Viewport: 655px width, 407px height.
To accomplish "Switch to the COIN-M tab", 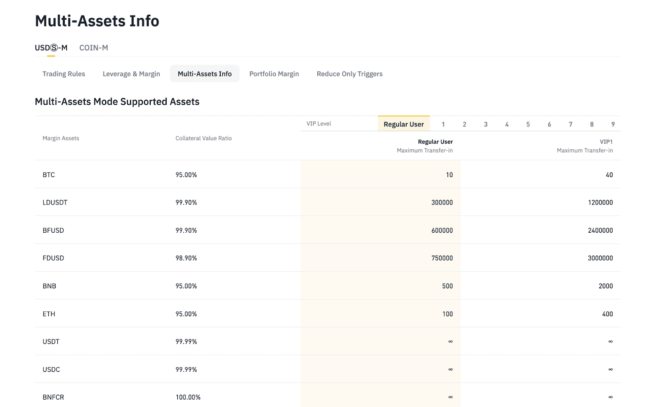I will [x=93, y=48].
